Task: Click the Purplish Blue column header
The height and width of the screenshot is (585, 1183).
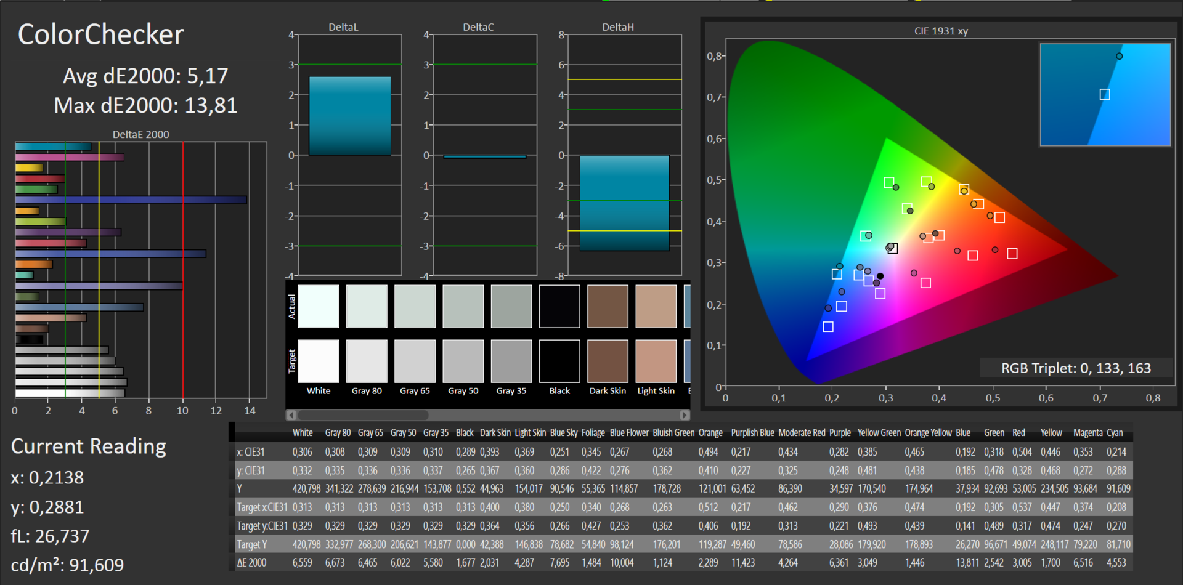Action: 752,433
